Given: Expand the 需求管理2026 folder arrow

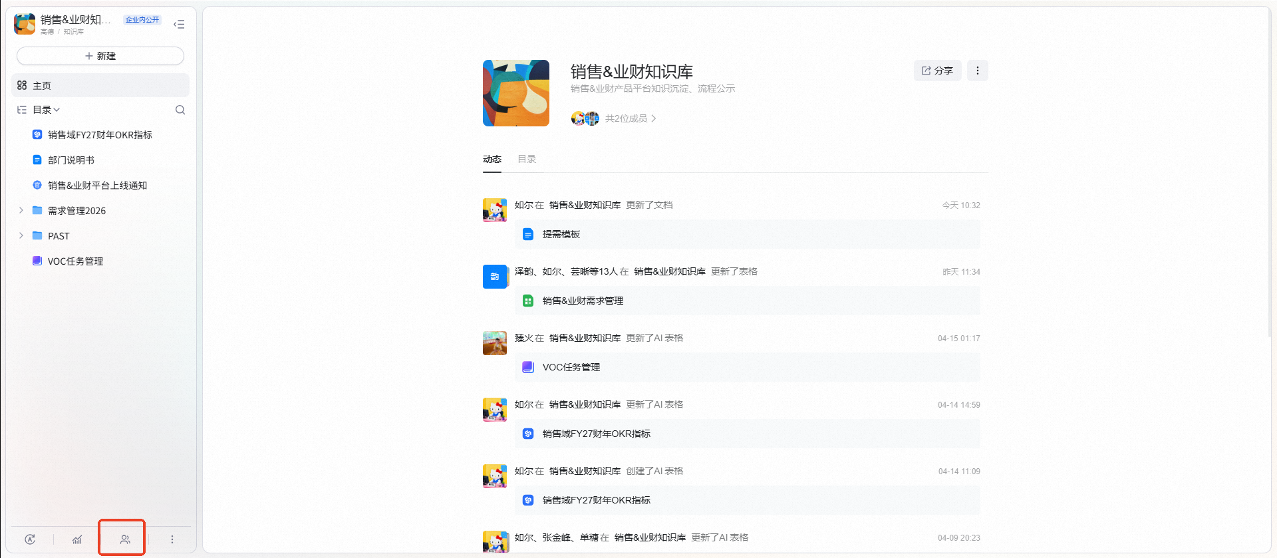Looking at the screenshot, I should 21,210.
